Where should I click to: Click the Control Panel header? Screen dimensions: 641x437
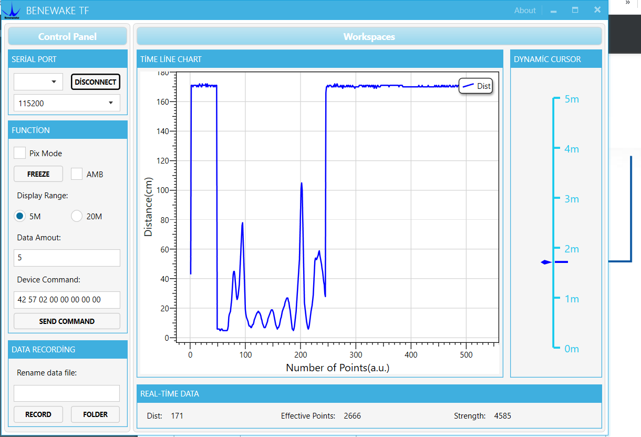coord(67,36)
